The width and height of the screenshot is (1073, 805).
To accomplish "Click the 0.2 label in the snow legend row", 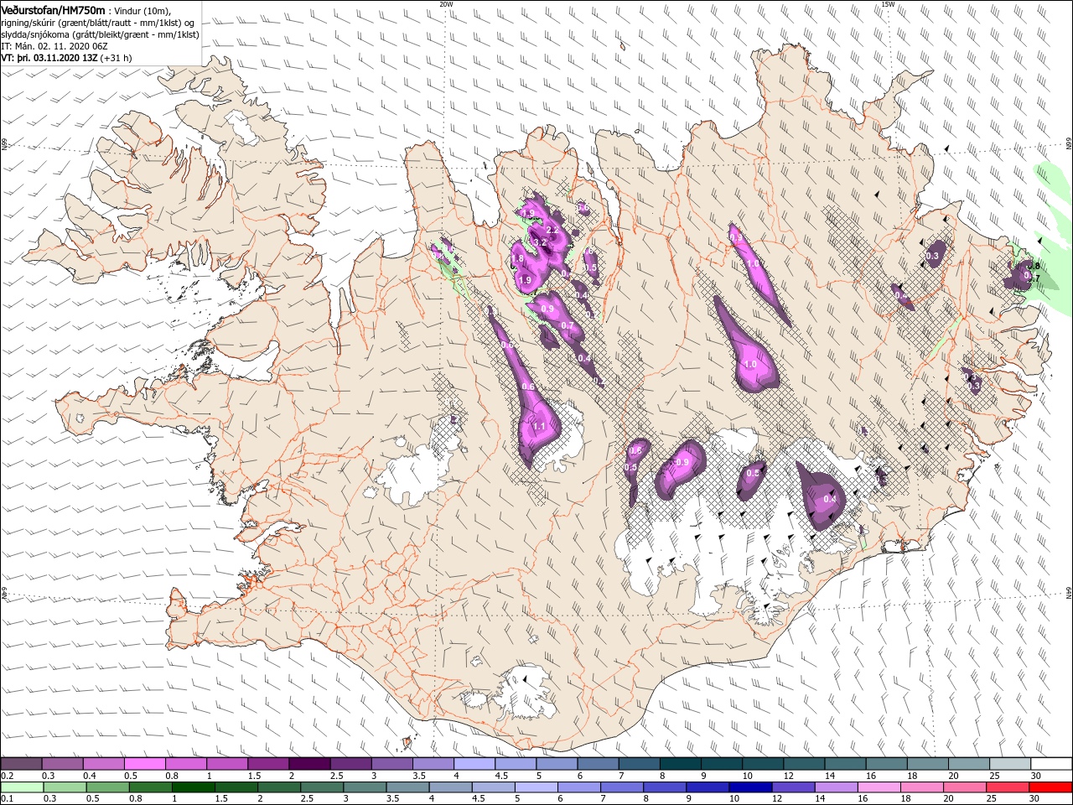I will click(7, 776).
